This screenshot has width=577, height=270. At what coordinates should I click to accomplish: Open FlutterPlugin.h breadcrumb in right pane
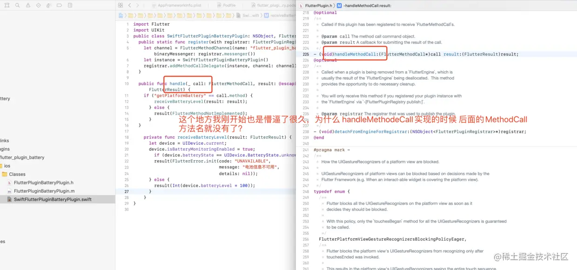[x=316, y=6]
